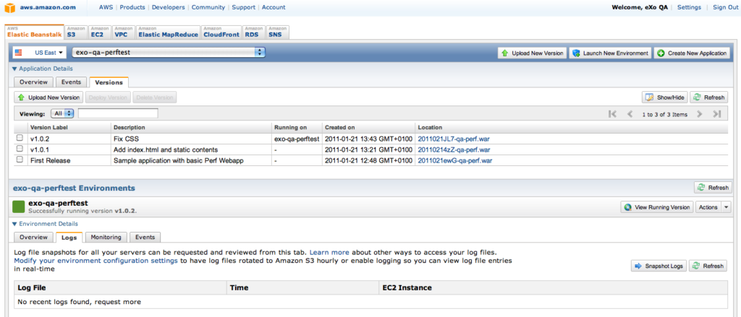This screenshot has height=317, width=741.
Task: Click the Support navigation link
Action: [x=244, y=7]
